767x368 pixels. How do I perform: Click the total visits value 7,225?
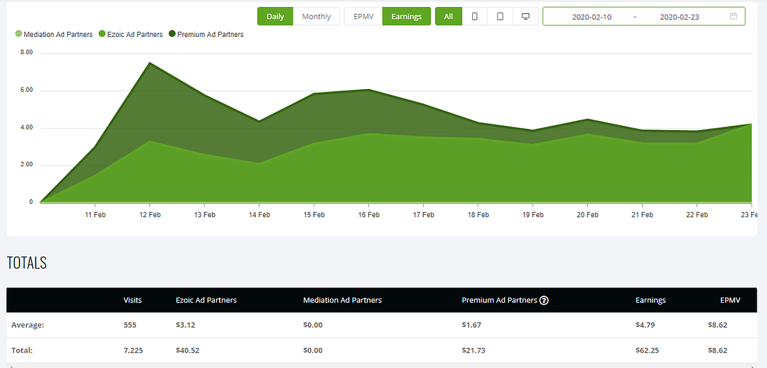click(133, 350)
